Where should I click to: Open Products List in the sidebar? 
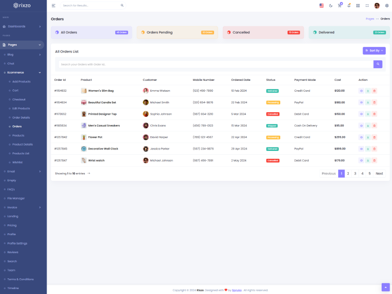[x=21, y=153]
